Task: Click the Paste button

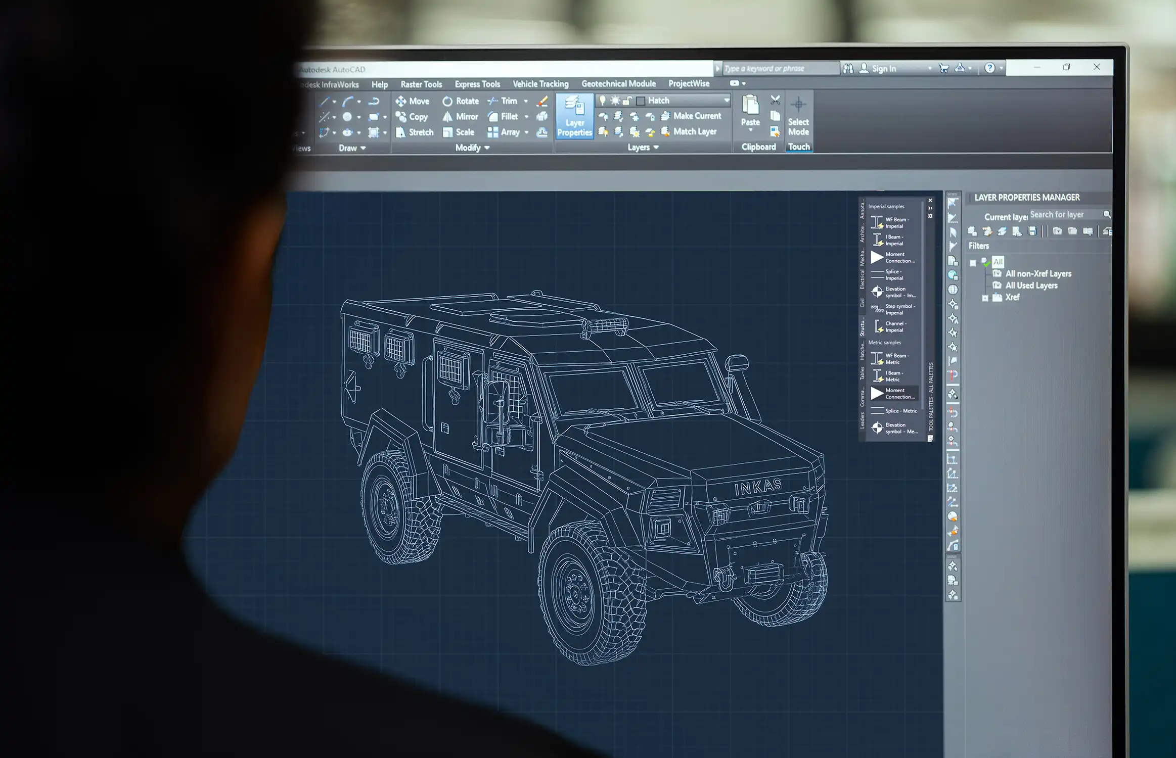Action: pyautogui.click(x=750, y=110)
